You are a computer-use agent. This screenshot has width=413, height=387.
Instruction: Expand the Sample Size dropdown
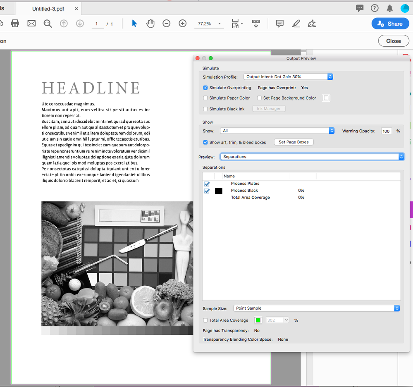tap(316, 308)
